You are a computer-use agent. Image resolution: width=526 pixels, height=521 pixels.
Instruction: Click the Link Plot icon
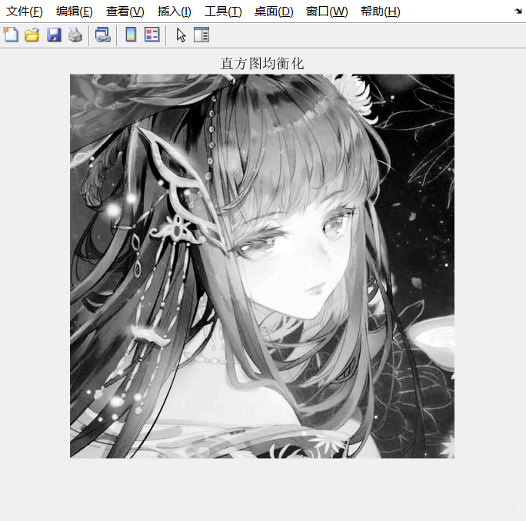(x=102, y=35)
